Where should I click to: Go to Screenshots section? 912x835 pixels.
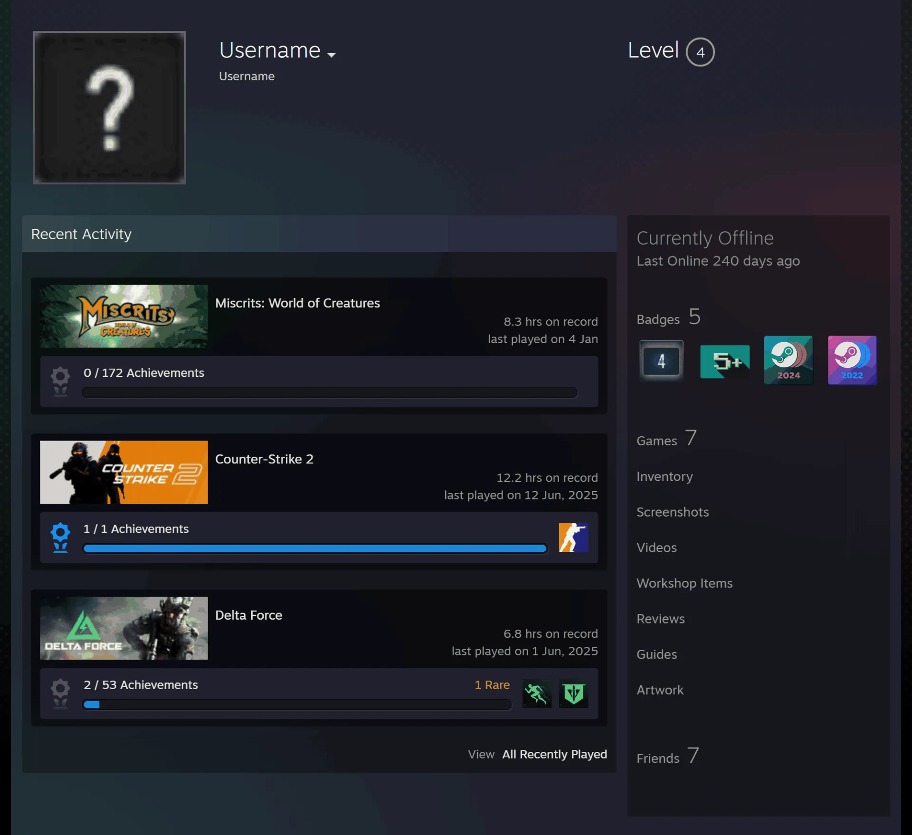[x=673, y=512]
